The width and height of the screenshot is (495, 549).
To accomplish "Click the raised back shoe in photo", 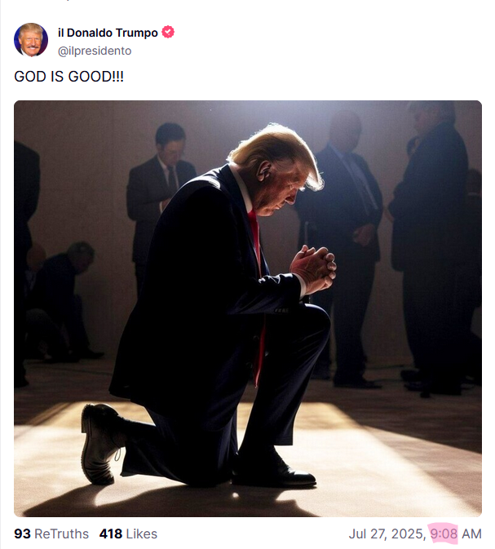I will click(x=99, y=444).
